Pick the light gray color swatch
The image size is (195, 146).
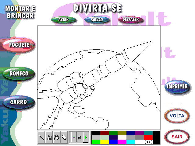96,137
